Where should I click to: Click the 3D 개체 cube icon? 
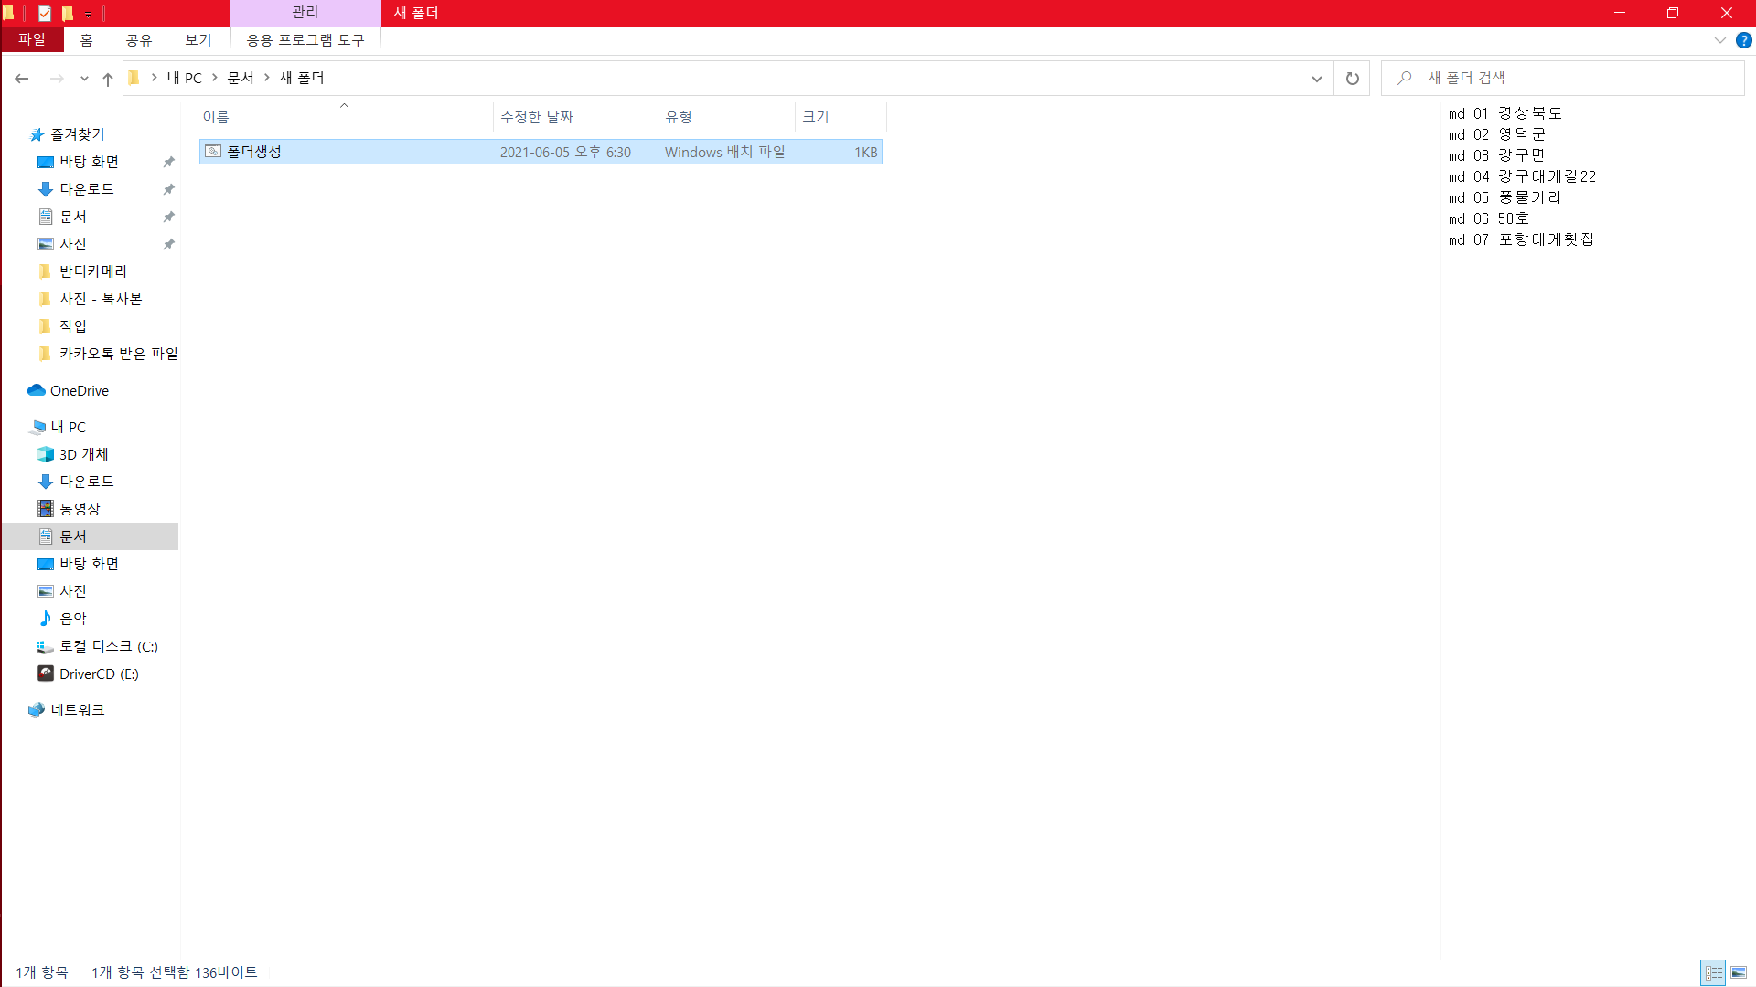click(46, 454)
